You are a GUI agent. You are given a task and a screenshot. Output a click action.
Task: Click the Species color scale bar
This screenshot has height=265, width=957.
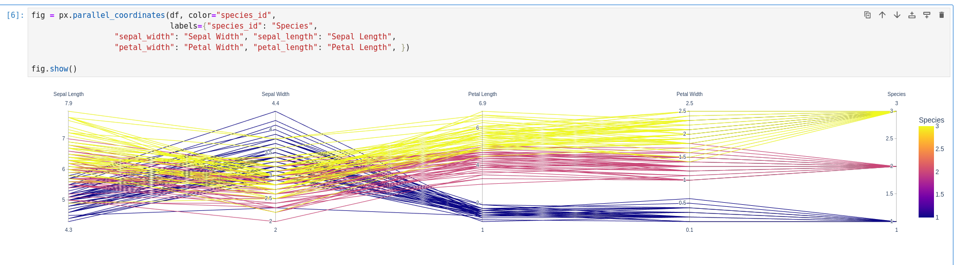[x=926, y=172]
